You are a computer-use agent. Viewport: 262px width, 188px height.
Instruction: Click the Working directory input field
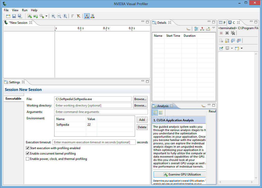click(93, 105)
